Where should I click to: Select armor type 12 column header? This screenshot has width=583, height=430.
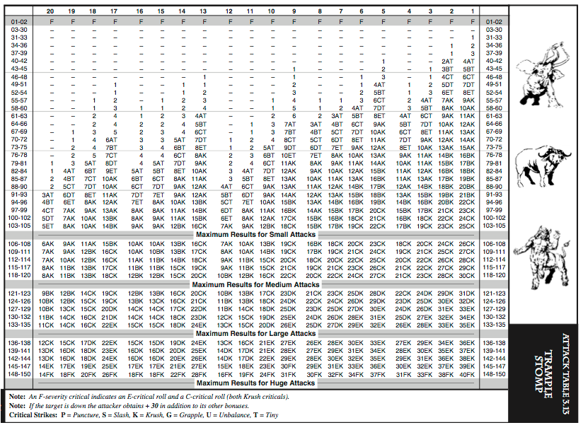pyautogui.click(x=229, y=11)
